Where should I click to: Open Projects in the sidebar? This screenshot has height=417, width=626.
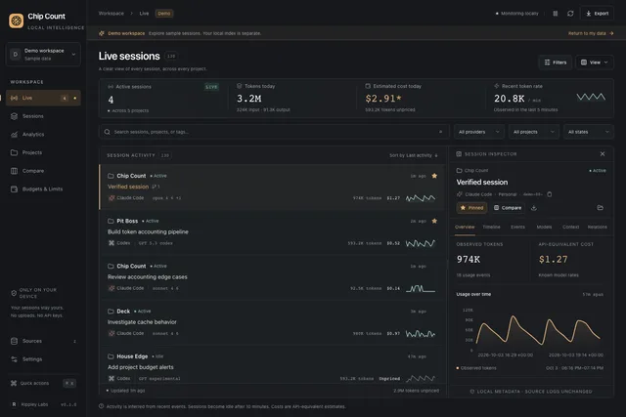pyautogui.click(x=43, y=152)
